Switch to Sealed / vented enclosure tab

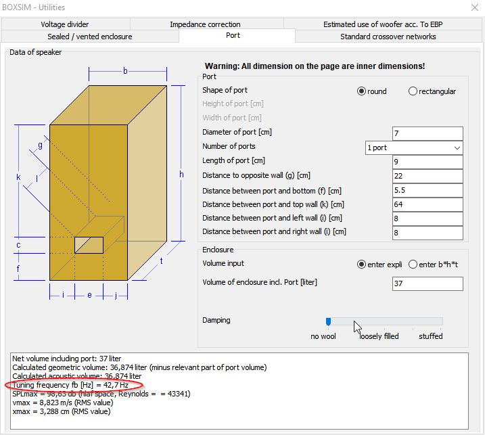(90, 37)
